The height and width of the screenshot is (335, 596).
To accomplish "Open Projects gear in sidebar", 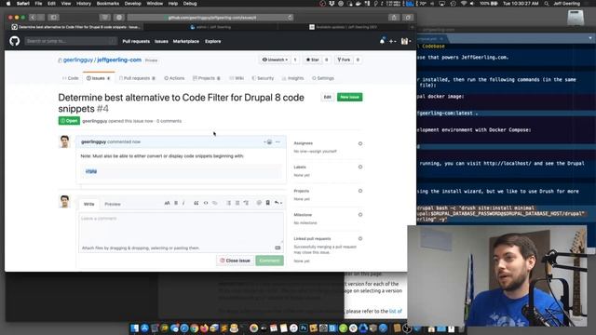I will (360, 191).
